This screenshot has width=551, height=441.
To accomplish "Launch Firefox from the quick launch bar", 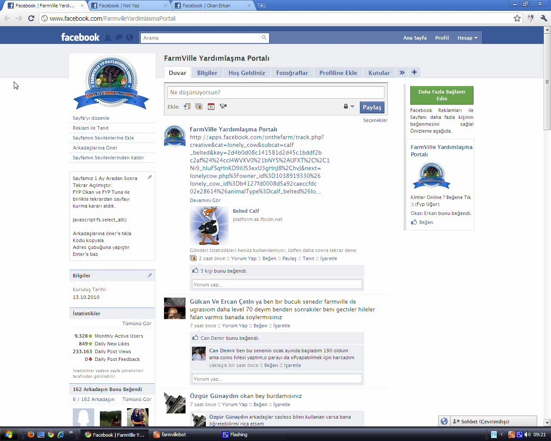I will click(x=31, y=435).
